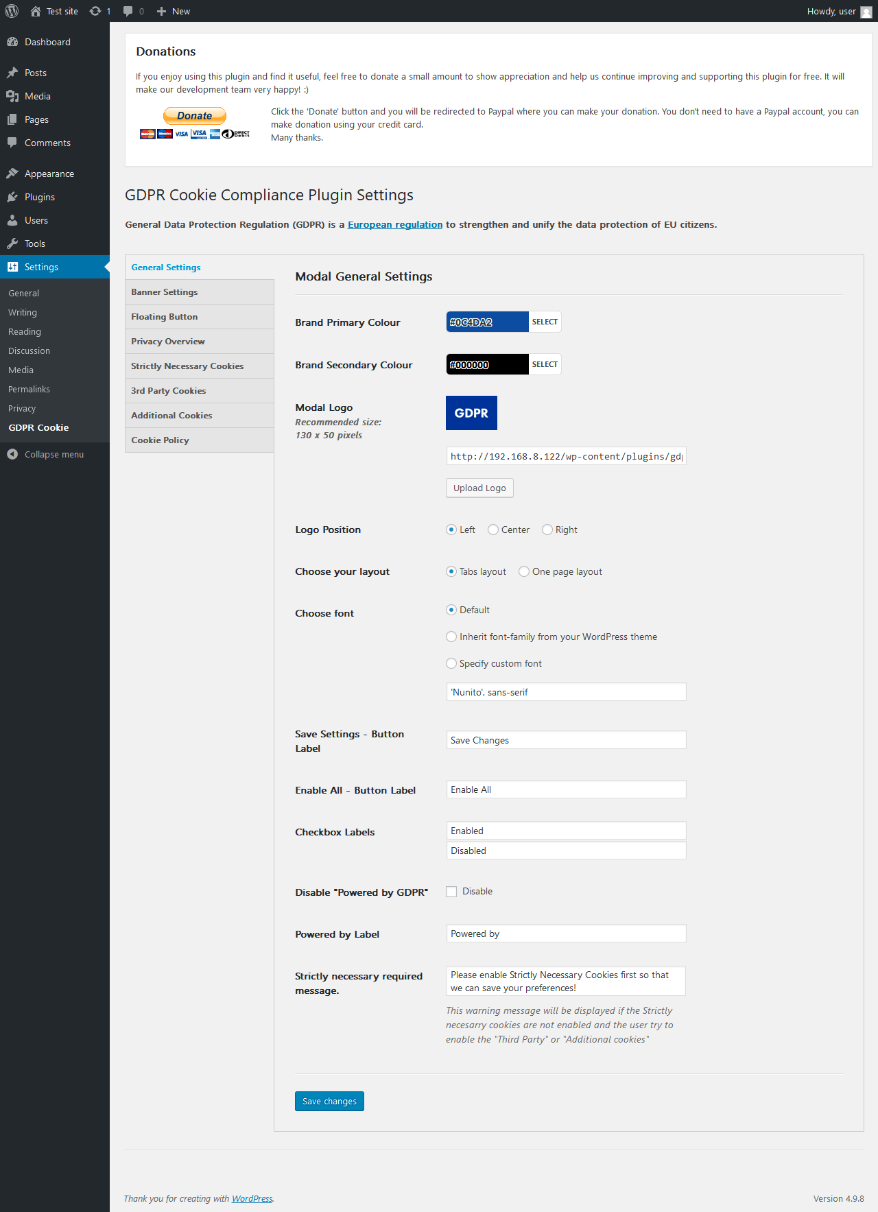Click the Enable All label input field

[566, 789]
